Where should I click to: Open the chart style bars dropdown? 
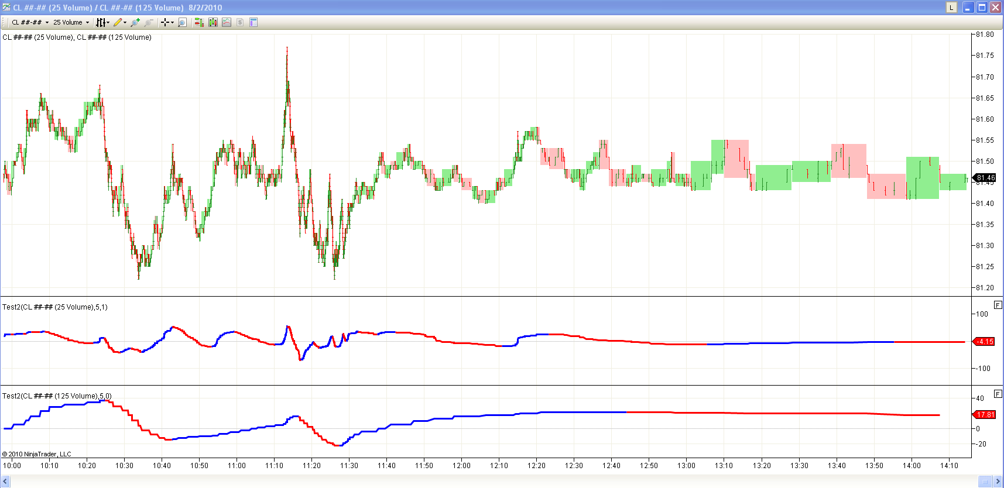coord(102,22)
